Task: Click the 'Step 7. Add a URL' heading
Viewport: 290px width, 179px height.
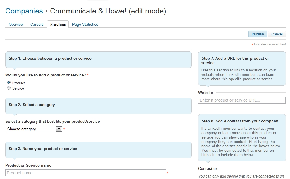Action: [x=235, y=61]
